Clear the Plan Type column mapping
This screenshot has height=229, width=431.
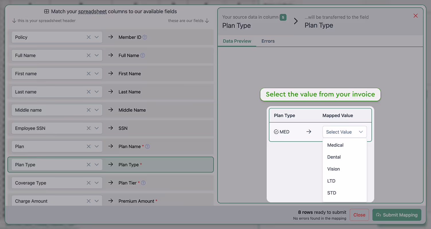point(89,165)
